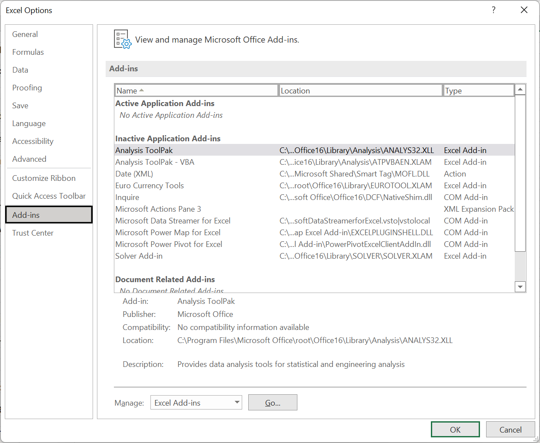Sort add-ins by the Name column

(x=197, y=90)
